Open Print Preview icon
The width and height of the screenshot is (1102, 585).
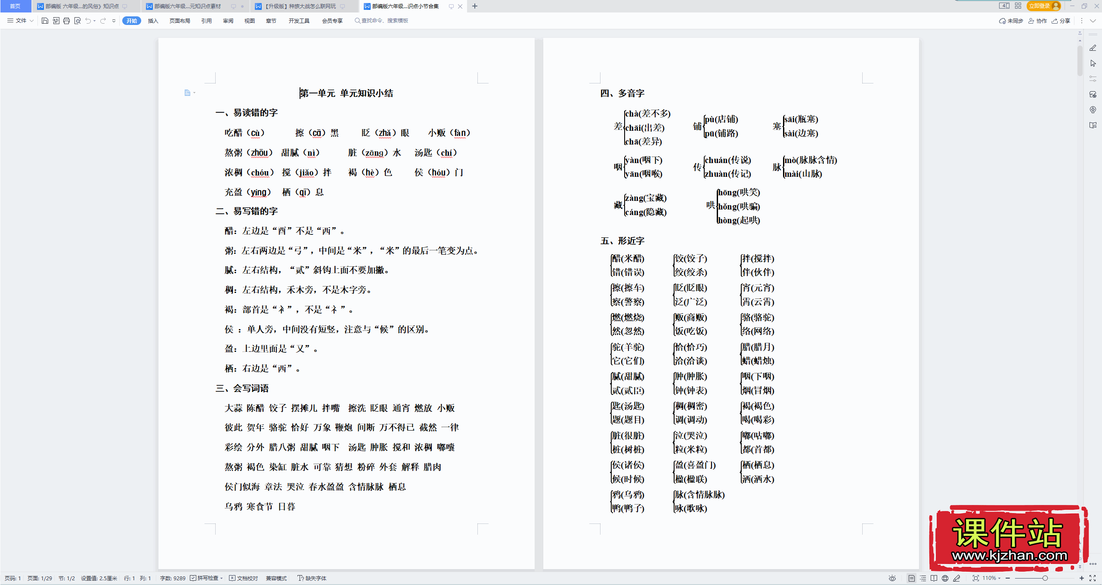coord(77,21)
